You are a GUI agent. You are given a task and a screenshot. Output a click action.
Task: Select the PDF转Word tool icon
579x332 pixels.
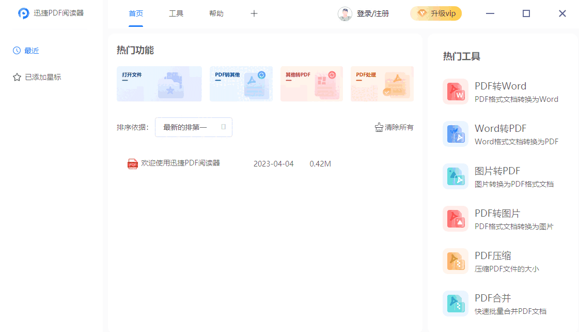[x=455, y=91]
